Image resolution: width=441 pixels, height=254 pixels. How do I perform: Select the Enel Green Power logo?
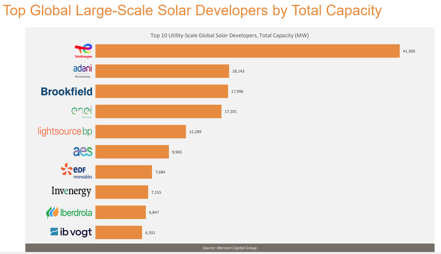click(x=82, y=111)
